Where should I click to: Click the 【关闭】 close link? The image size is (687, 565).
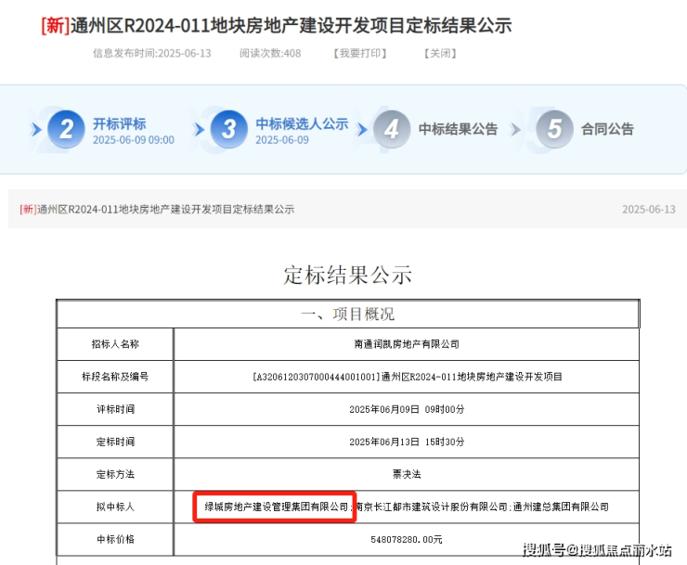pos(440,54)
